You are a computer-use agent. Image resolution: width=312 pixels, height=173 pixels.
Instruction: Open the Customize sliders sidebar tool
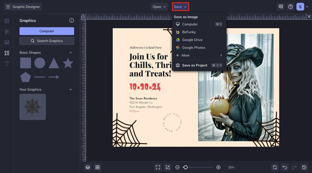pyautogui.click(x=7, y=32)
